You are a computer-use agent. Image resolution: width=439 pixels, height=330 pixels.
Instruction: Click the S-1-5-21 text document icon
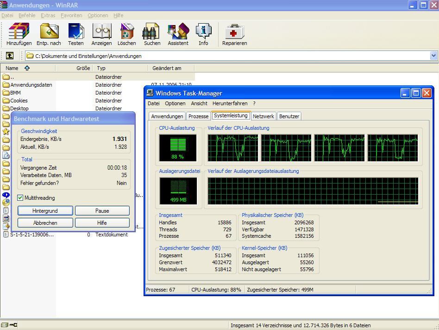point(6,235)
